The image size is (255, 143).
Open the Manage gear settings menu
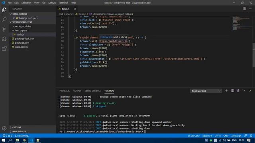pyautogui.click(x=4, y=128)
